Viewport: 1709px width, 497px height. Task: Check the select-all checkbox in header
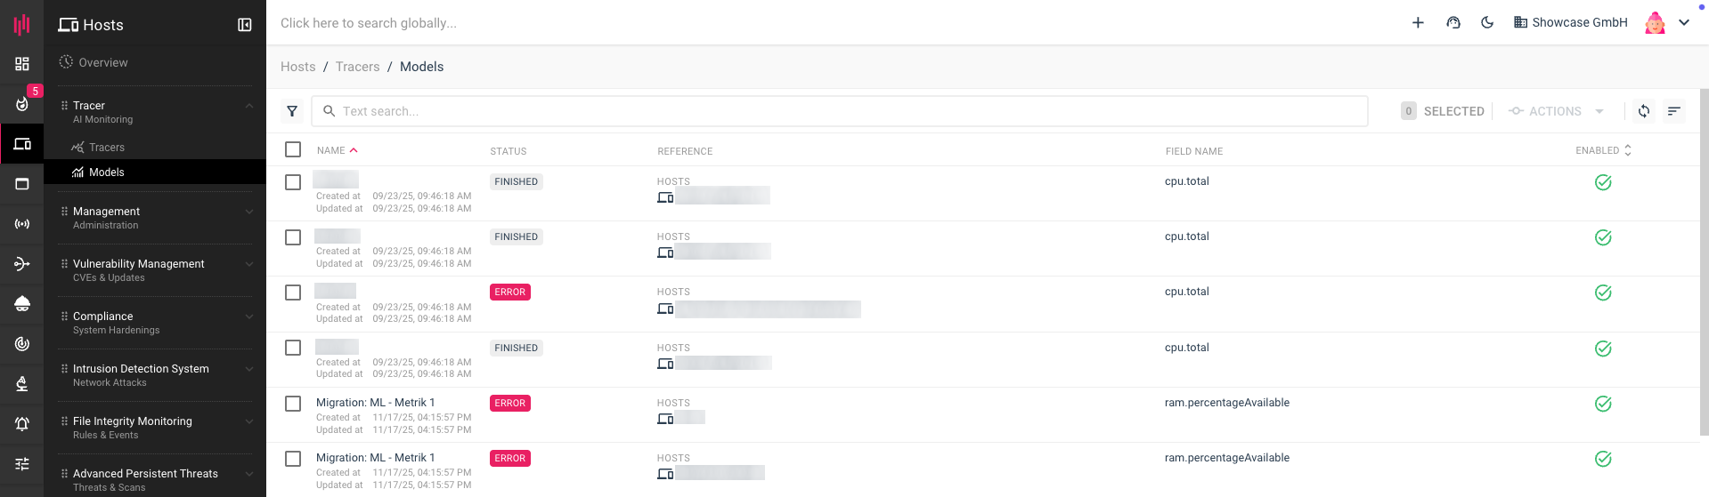click(x=293, y=149)
